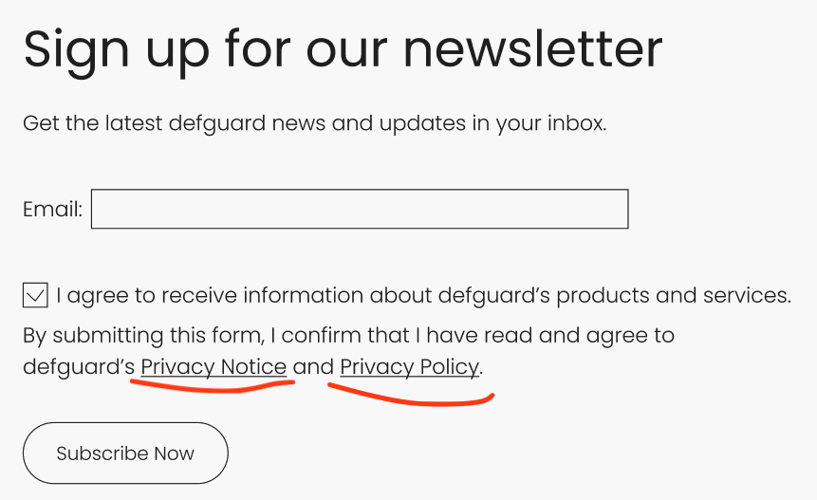
Task: Click the Get the latest defguard news text
Action: [x=315, y=124]
